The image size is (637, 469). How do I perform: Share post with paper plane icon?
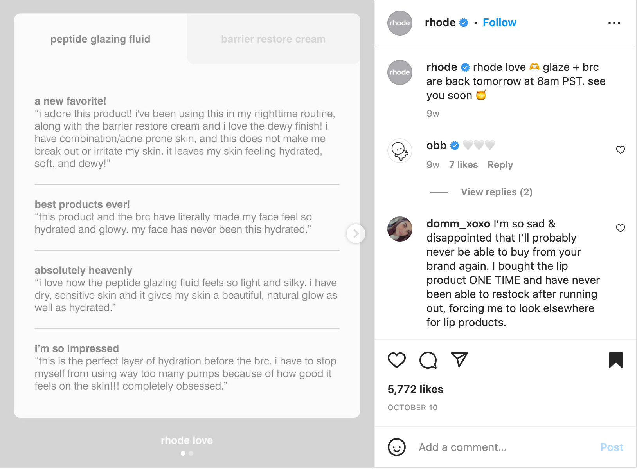(x=459, y=360)
